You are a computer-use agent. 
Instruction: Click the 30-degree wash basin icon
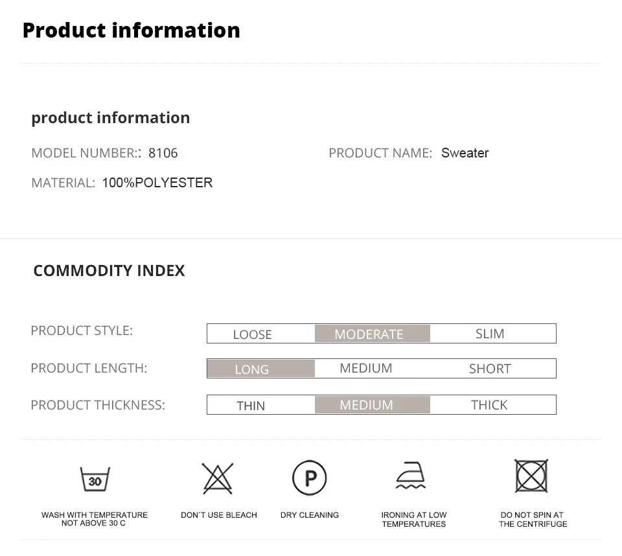pyautogui.click(x=95, y=479)
